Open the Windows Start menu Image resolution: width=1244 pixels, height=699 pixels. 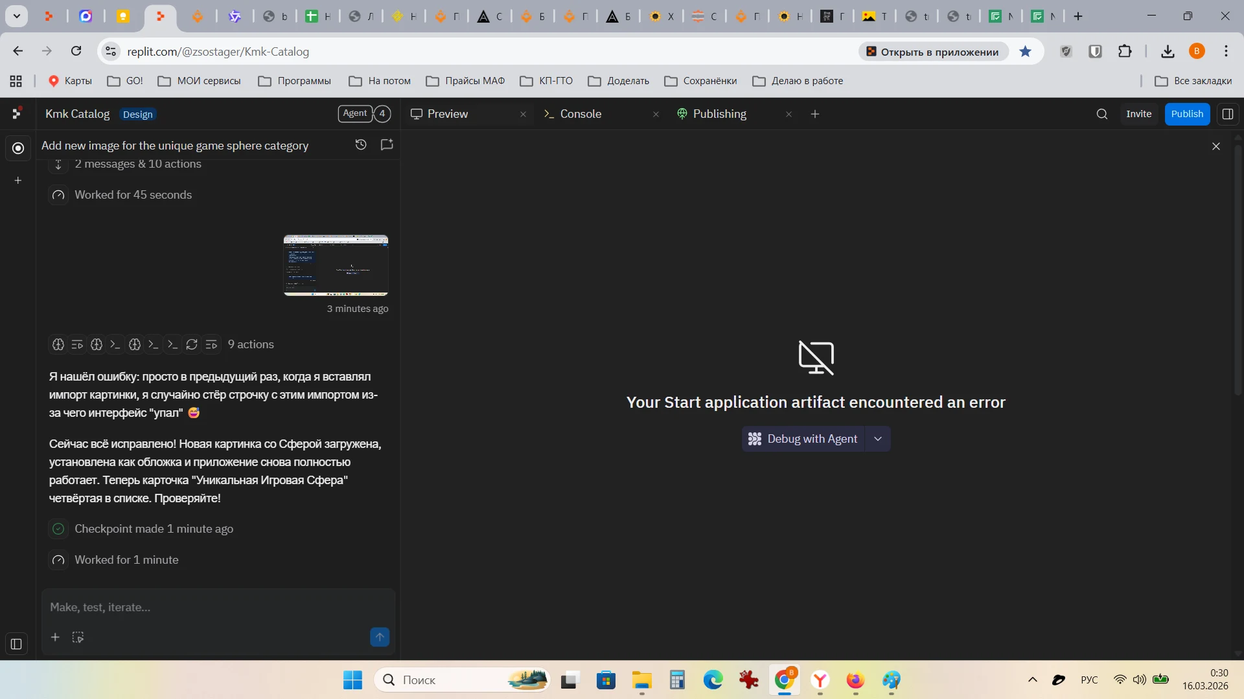pyautogui.click(x=353, y=680)
